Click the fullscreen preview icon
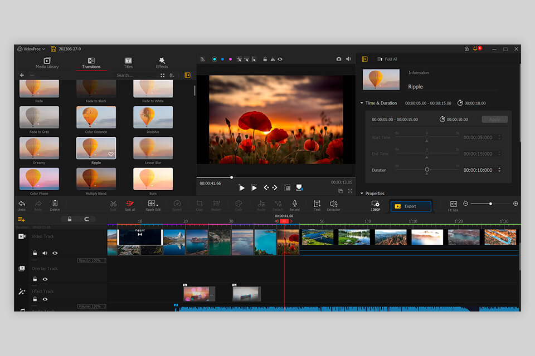The image size is (535, 356). [x=350, y=191]
